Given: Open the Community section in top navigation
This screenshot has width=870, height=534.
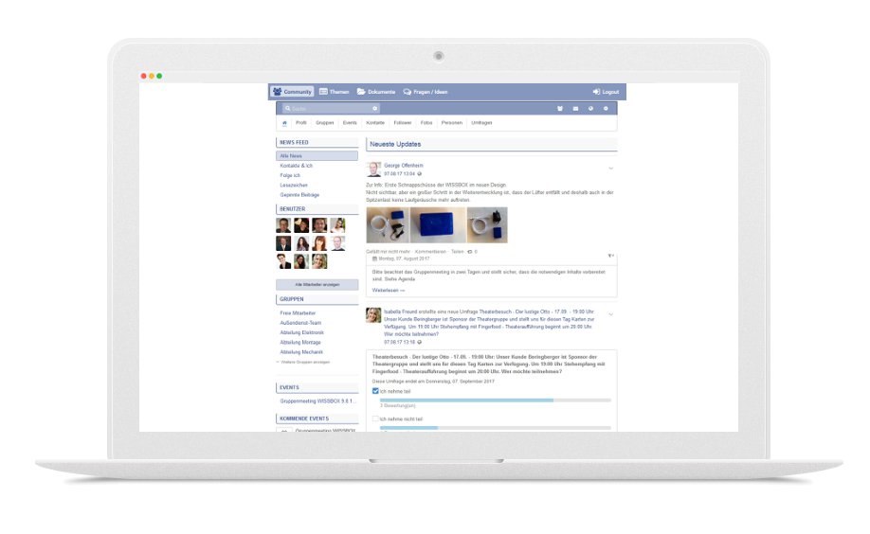Looking at the screenshot, I should pos(292,92).
